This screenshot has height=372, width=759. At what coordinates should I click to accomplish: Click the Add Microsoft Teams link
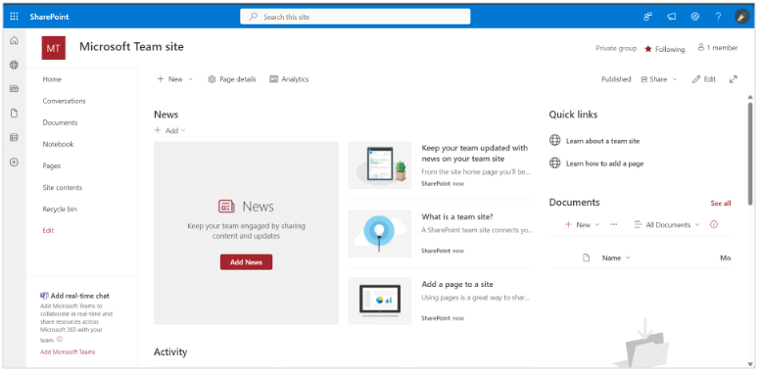click(x=68, y=351)
